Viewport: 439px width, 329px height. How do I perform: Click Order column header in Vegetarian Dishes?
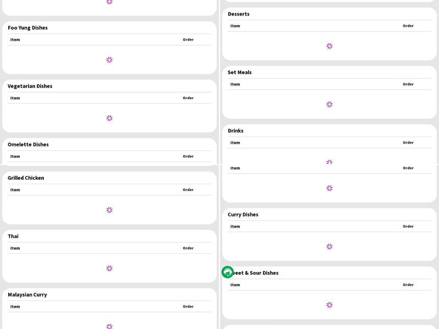coord(188,98)
